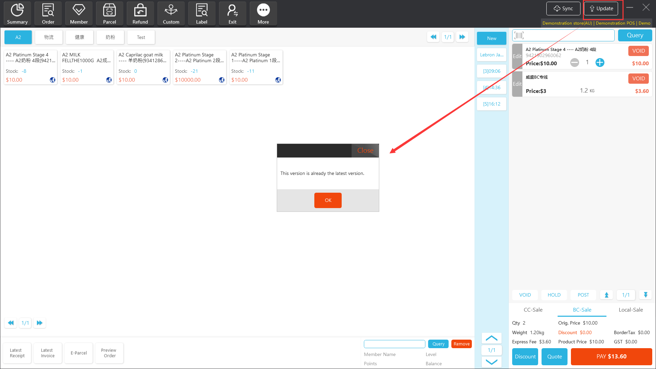Select the Local-Sale tab
Image resolution: width=656 pixels, height=369 pixels.
(630, 310)
